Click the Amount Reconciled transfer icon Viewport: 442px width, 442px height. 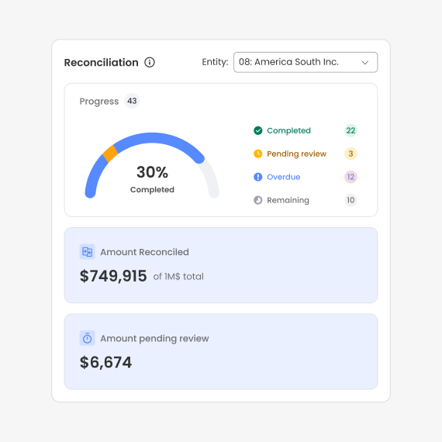[x=87, y=252]
